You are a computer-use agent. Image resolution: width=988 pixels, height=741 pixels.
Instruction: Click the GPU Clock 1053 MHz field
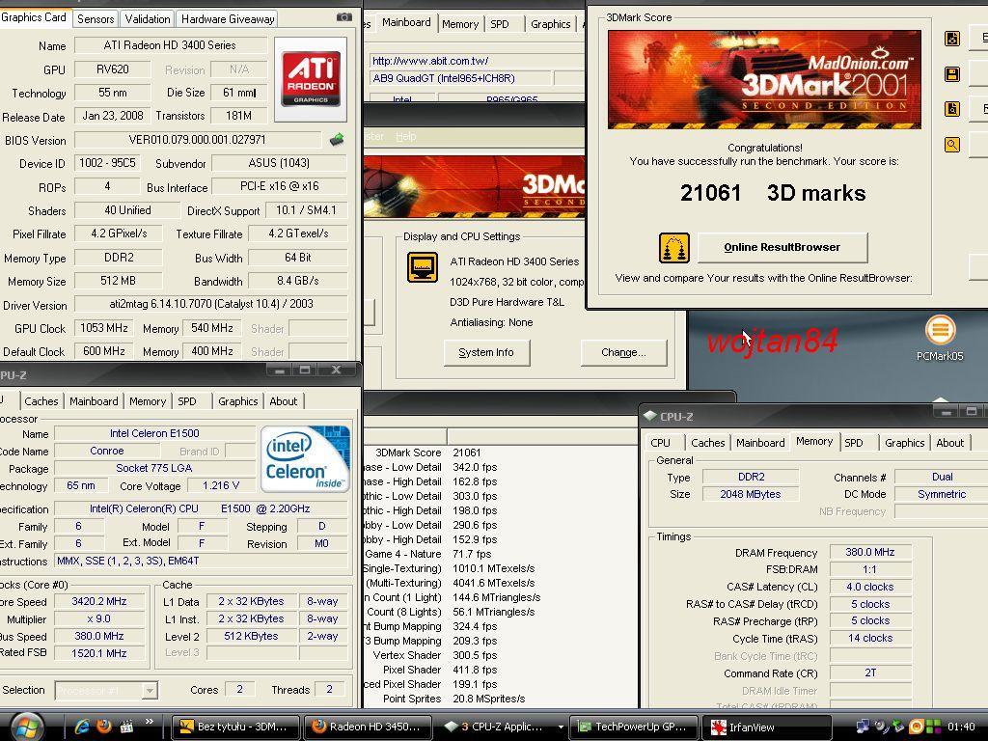coord(104,328)
